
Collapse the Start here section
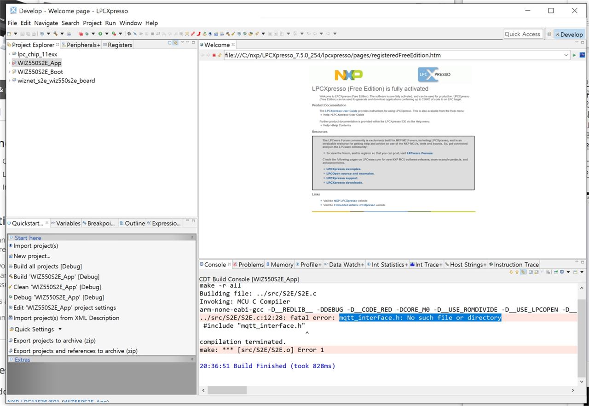192,238
